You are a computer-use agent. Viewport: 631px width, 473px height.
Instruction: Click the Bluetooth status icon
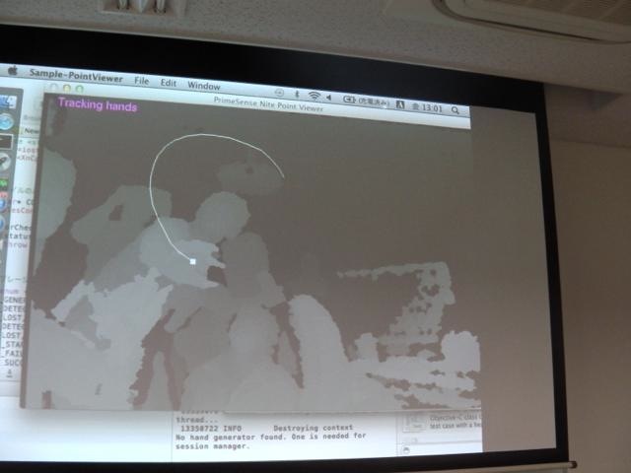coord(295,94)
